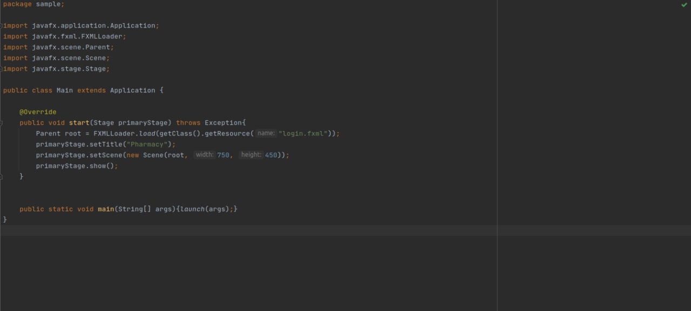691x311 pixels.
Task: Click the italic launch call
Action: click(192, 209)
